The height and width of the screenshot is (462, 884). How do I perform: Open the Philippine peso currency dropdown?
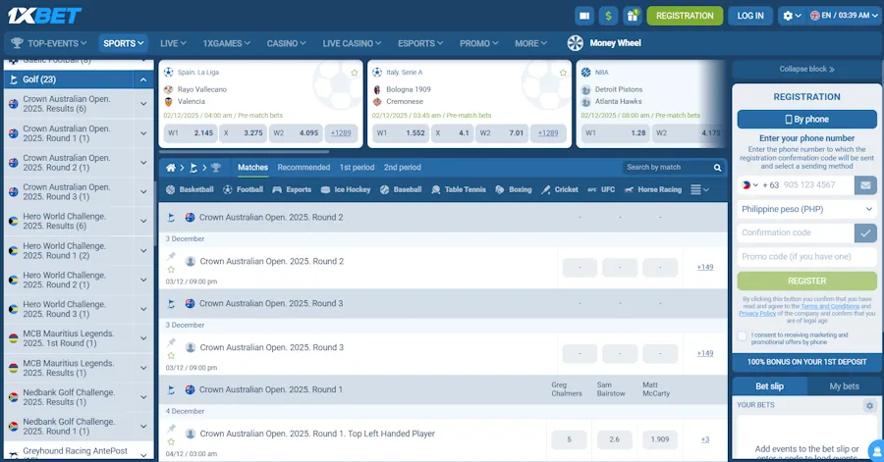click(x=806, y=209)
